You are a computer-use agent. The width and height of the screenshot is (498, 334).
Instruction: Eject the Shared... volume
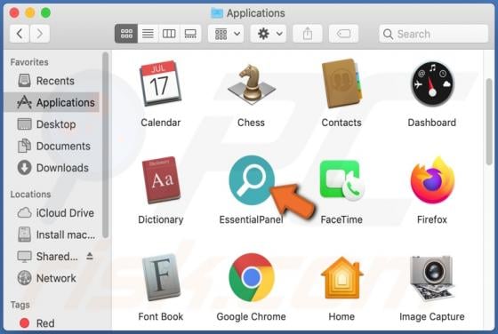[90, 256]
